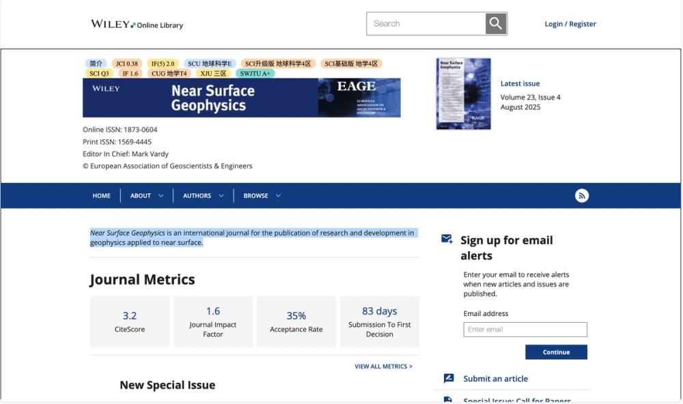Click the Email address field label
The image size is (683, 404).
[486, 313]
